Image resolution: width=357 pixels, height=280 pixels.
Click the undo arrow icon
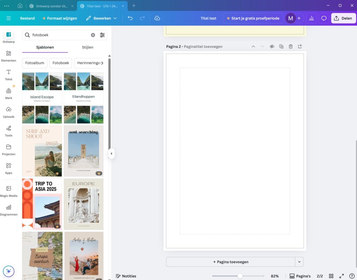coord(130,18)
